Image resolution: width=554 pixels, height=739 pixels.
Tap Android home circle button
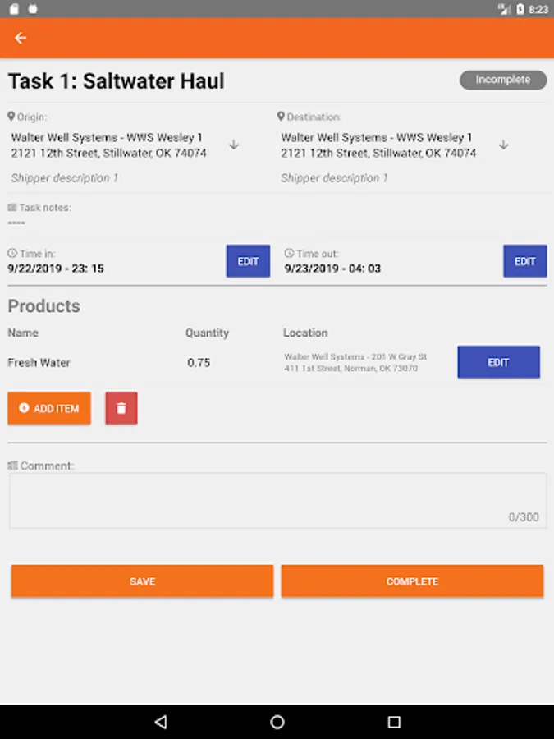(277, 722)
